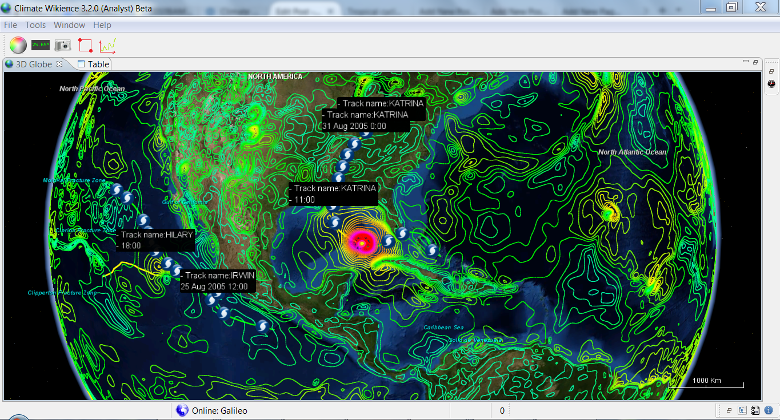Open the Window menu

69,25
